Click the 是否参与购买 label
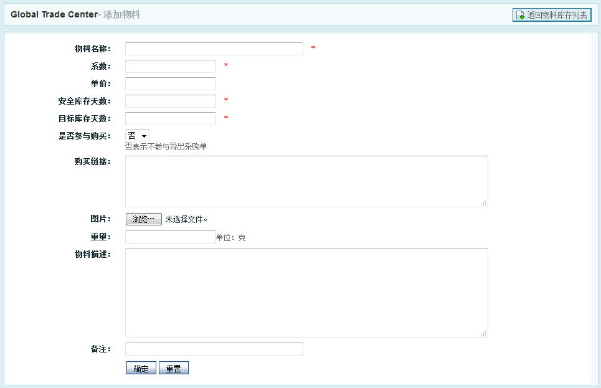The width and height of the screenshot is (601, 388). [85, 136]
